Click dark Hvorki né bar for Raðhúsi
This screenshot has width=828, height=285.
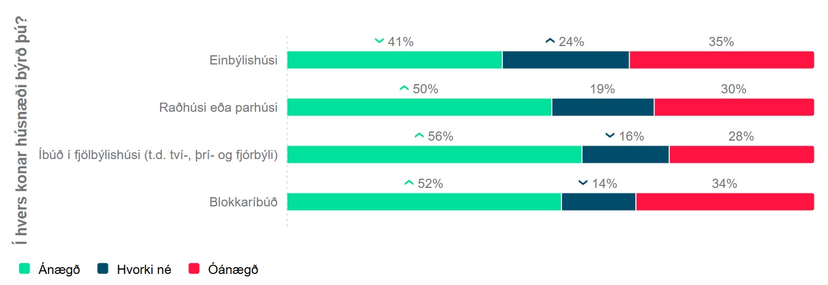(x=603, y=107)
